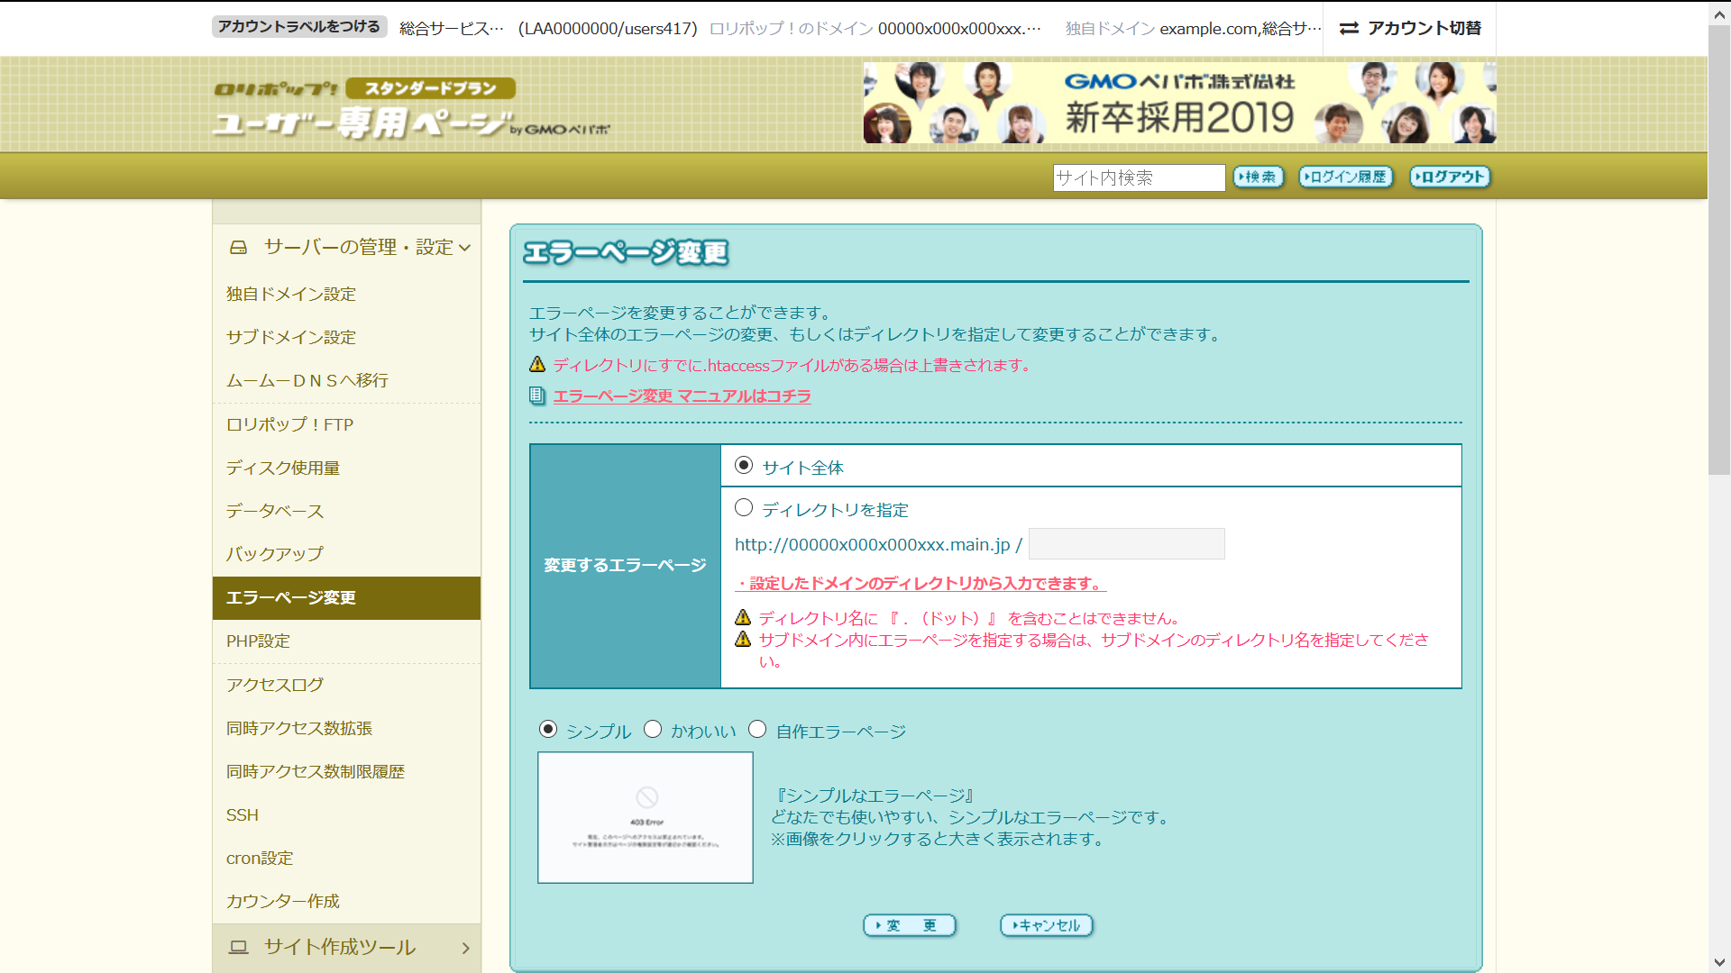Open the エラーページ変更 マニュアル link
The image size is (1731, 973).
682,396
